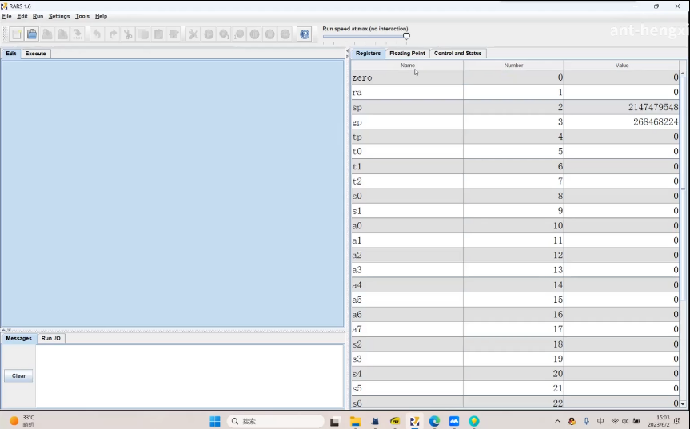This screenshot has height=429, width=690.
Task: Click the Cut scissors icon
Action: 128,34
